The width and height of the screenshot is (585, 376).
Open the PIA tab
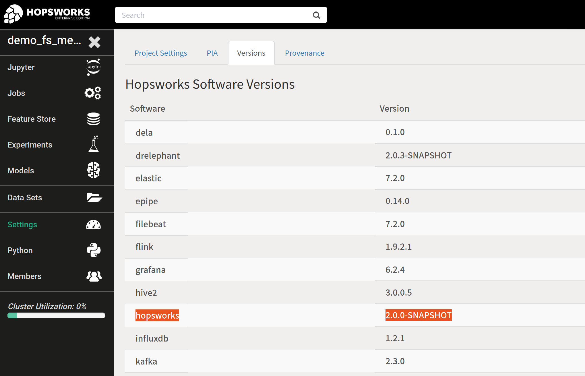tap(212, 53)
